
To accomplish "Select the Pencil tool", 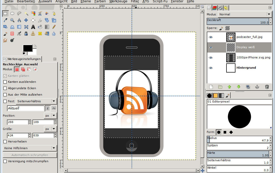I will pos(54,27).
